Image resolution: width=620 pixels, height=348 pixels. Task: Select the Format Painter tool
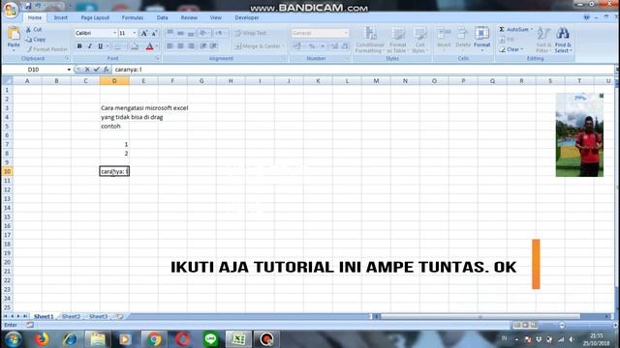[47, 49]
